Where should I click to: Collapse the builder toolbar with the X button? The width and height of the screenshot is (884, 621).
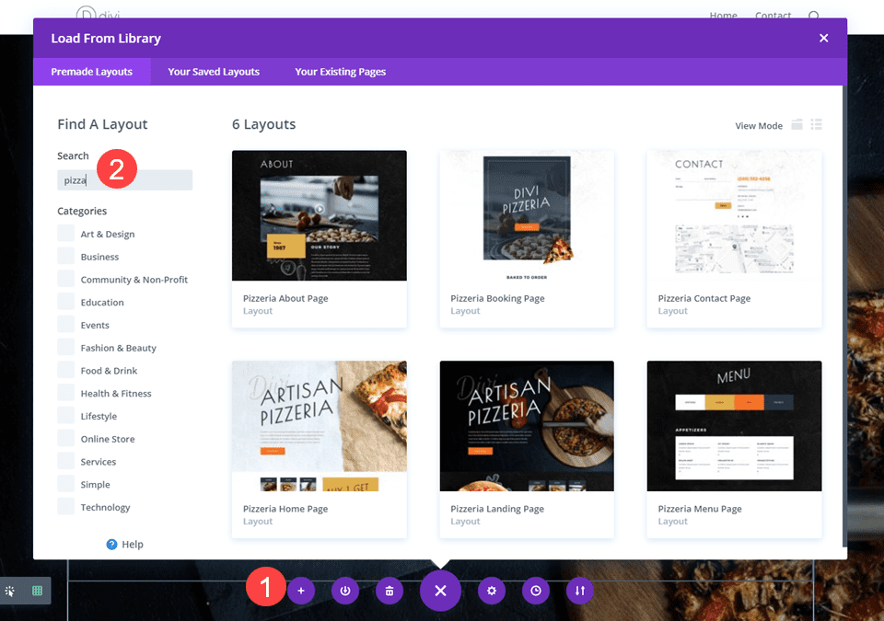[x=440, y=591]
